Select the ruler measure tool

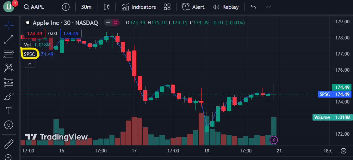click(9, 144)
